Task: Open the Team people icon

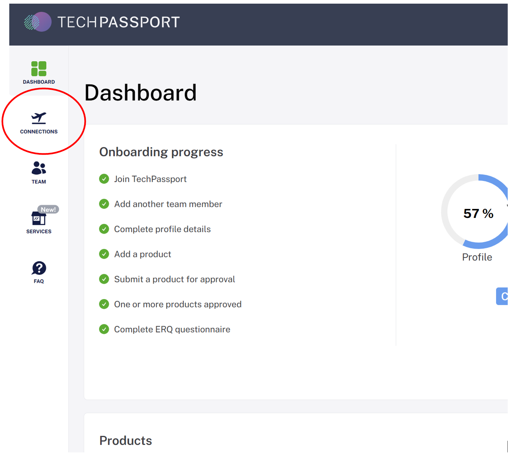Action: 39,168
